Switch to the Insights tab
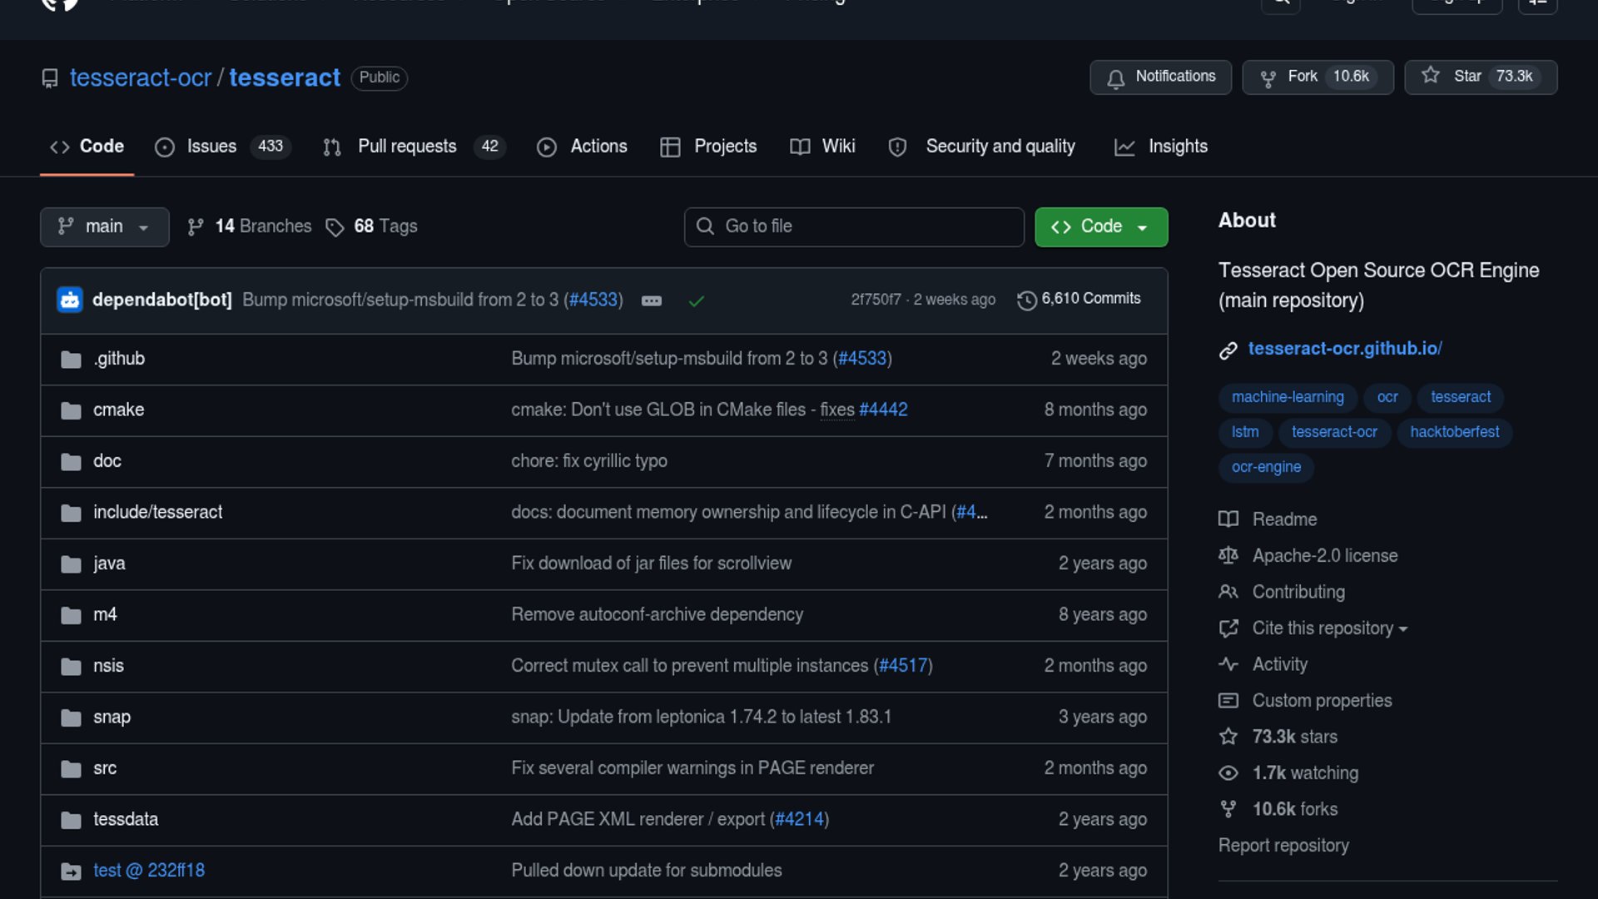1598x899 pixels. [x=1177, y=147]
